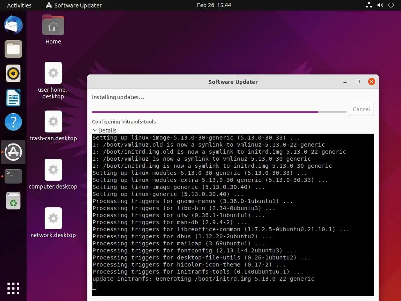
Task: Launch Rhythmbox music player
Action: pos(13,73)
